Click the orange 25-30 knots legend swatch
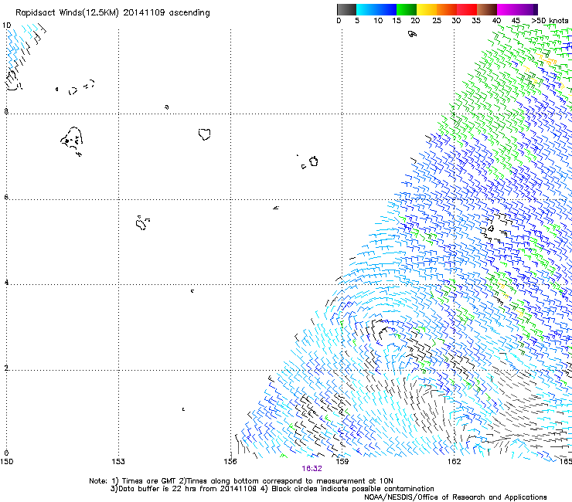The width and height of the screenshot is (572, 502). (x=447, y=9)
